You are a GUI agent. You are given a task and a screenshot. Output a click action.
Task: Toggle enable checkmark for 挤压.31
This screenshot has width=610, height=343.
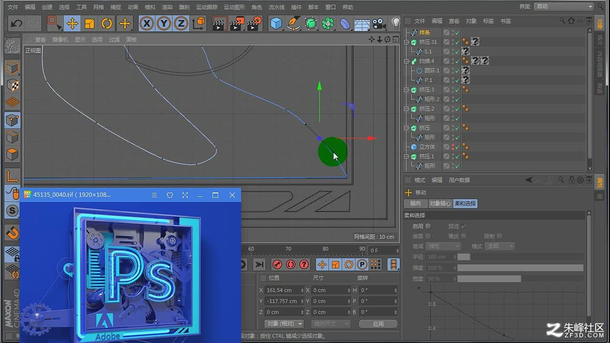pyautogui.click(x=457, y=42)
